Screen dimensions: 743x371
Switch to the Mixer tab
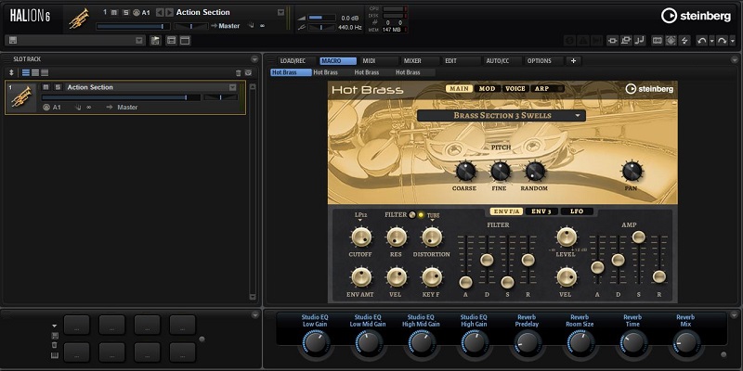[411, 60]
